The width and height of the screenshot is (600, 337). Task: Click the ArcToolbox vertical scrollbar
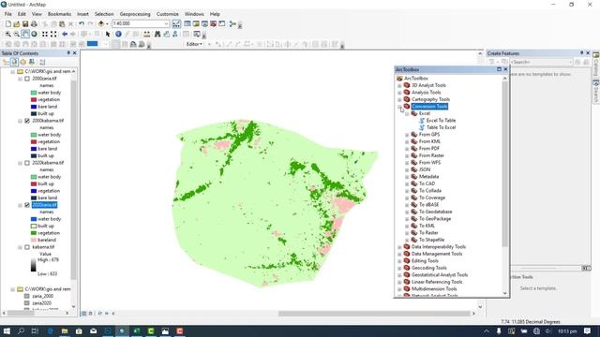coord(505,165)
